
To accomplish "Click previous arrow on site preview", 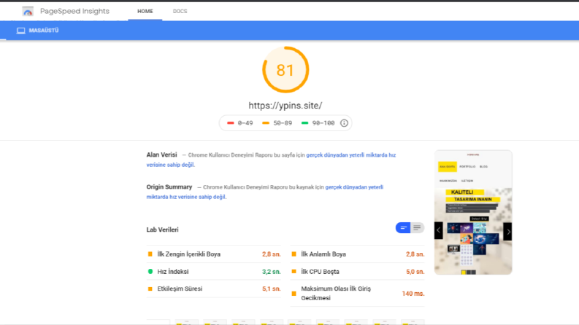I will pos(439,231).
